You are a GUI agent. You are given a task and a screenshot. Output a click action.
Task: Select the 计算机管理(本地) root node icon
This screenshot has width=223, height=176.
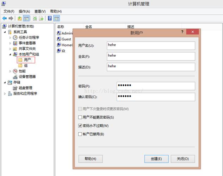(x=5, y=26)
